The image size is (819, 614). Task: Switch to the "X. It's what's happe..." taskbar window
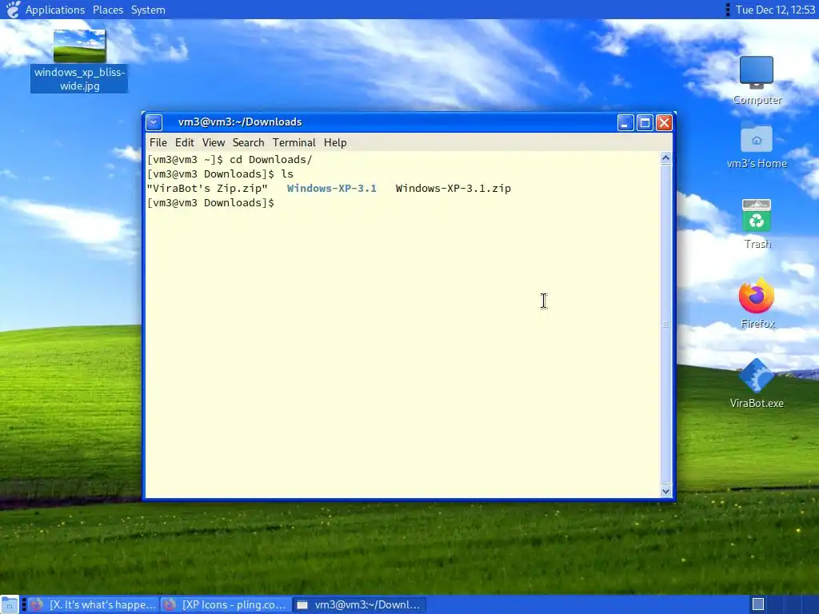pos(94,604)
